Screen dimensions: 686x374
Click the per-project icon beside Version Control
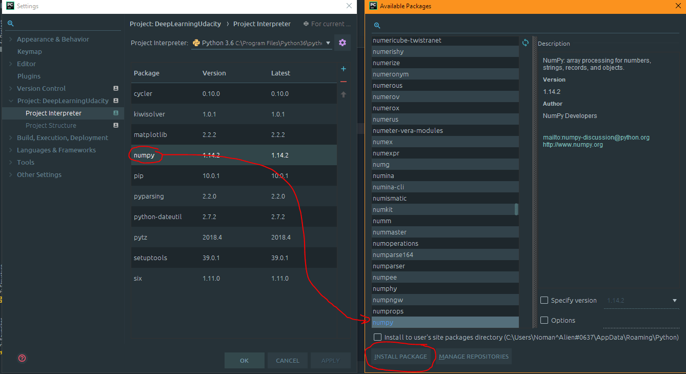(116, 88)
